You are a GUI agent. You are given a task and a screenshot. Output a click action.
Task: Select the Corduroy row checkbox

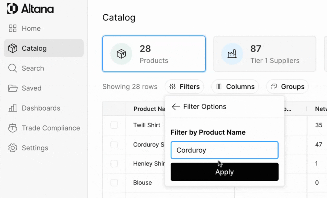click(x=114, y=144)
